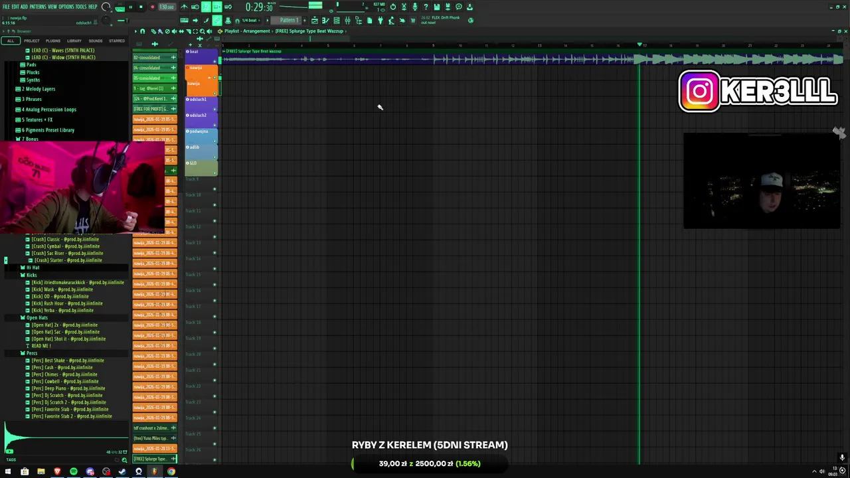Mute the odsluch2 track
Image resolution: width=850 pixels, height=478 pixels.
214,125
